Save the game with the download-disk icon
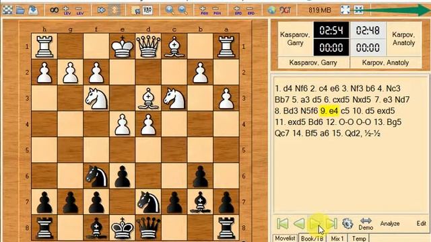This screenshot has width=431, height=242. click(x=33, y=11)
